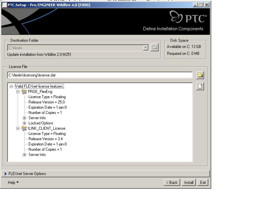Select the 'Release Version = 3.4' row

click(x=46, y=139)
